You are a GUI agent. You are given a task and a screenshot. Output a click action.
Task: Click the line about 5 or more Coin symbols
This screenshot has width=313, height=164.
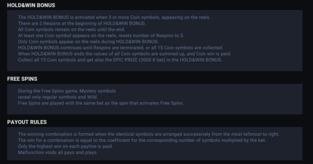(x=113, y=18)
